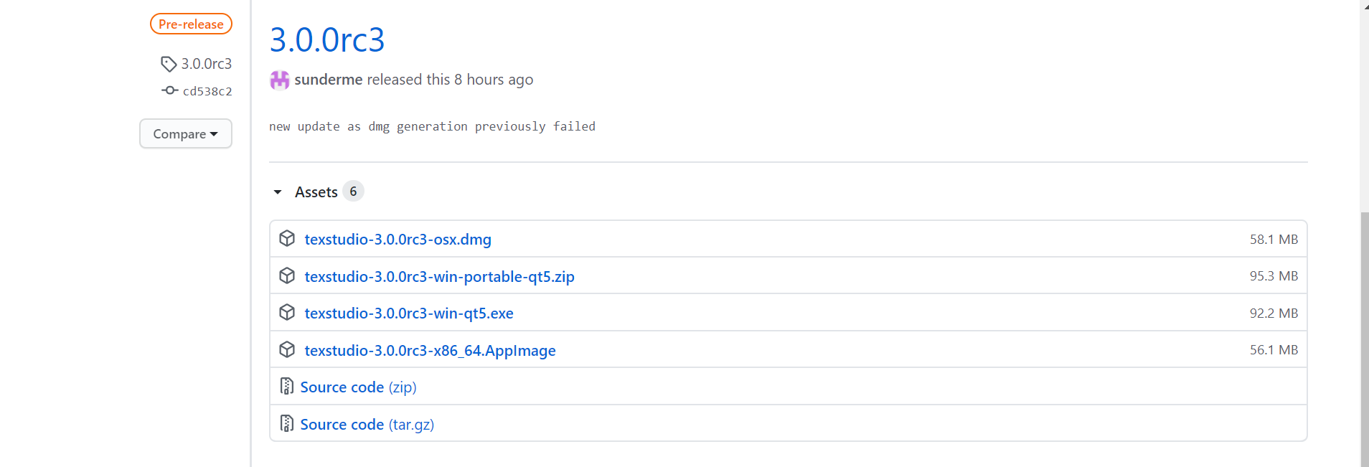Image resolution: width=1369 pixels, height=467 pixels.
Task: Open commit cd538c2 link
Action: 207,91
